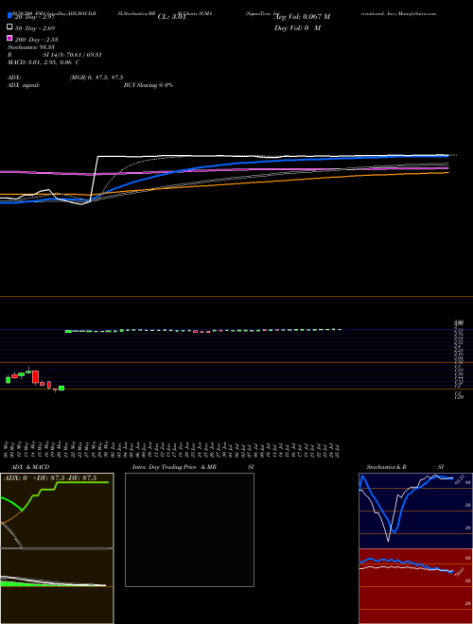Click the ADX: 0 +DY: 87.5 -DY: 87.5 header

[x=50, y=478]
